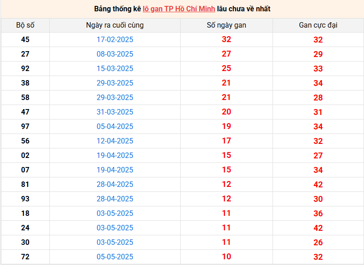Click the Ngày ra cuối cùng header
The width and height of the screenshot is (364, 267).
[x=115, y=25]
